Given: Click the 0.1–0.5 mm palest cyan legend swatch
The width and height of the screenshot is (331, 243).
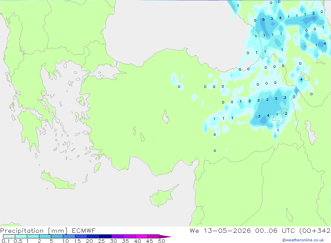Looking at the screenshot, I should [x=9, y=236].
